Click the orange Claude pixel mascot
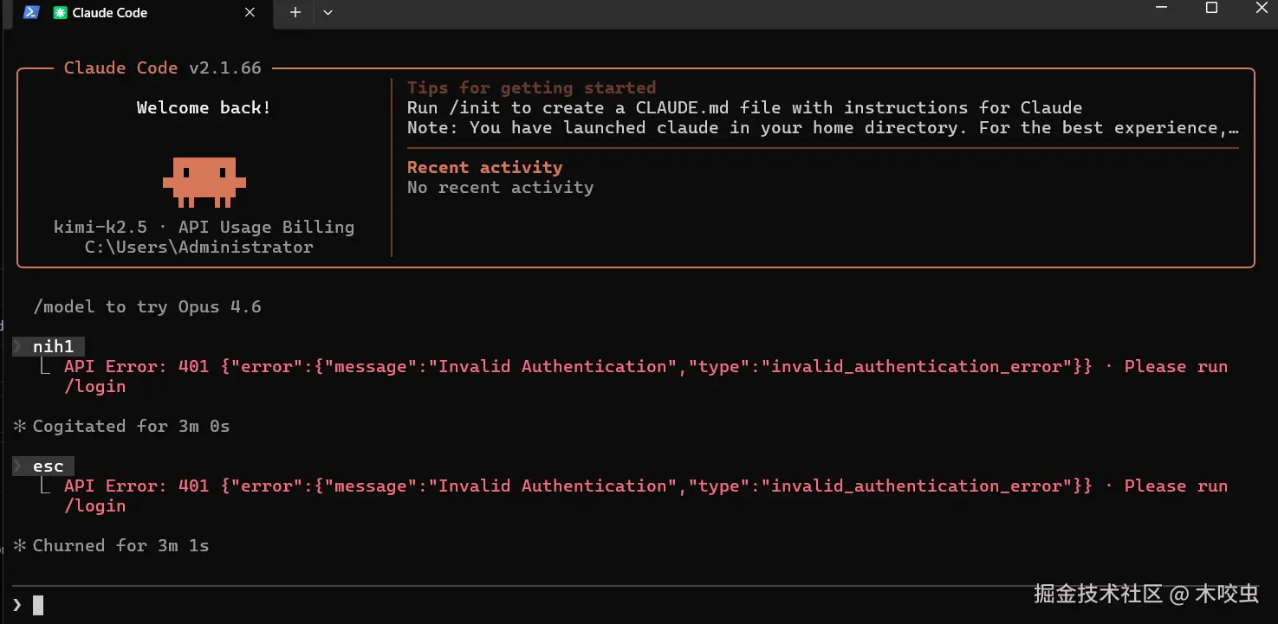 point(204,181)
